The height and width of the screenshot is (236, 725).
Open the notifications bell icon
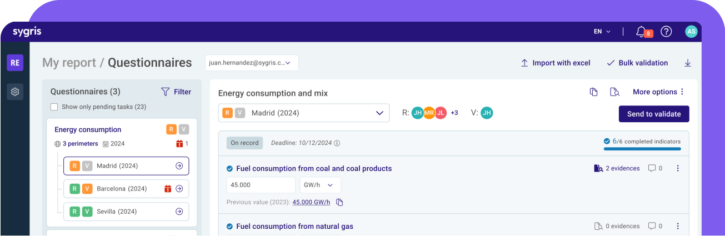click(x=642, y=32)
